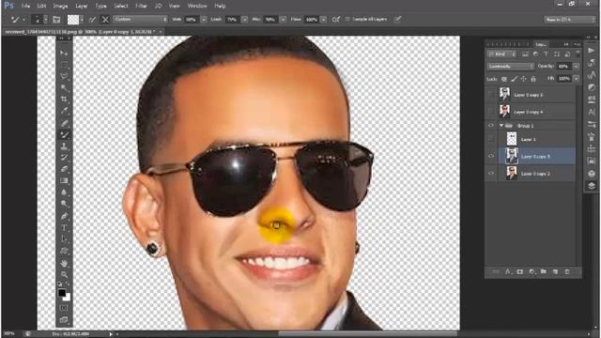
Task: Select the Hand tool
Action: (x=64, y=263)
